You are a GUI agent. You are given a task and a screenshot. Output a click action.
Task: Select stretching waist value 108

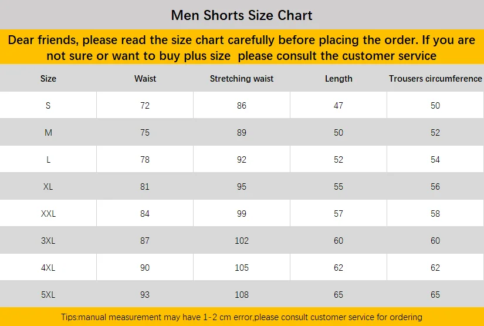[242, 295]
